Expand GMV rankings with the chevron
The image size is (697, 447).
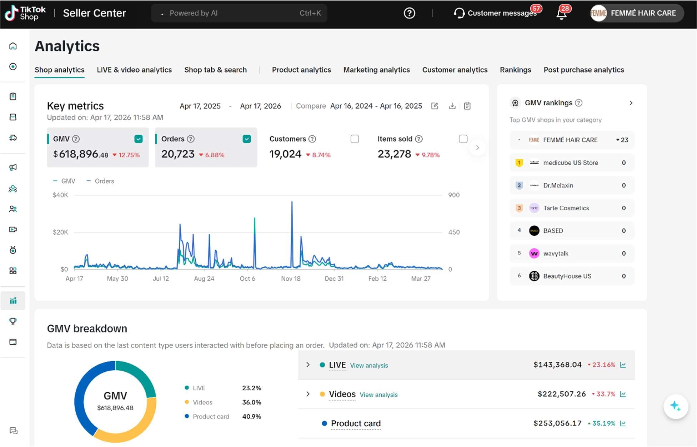pyautogui.click(x=631, y=103)
